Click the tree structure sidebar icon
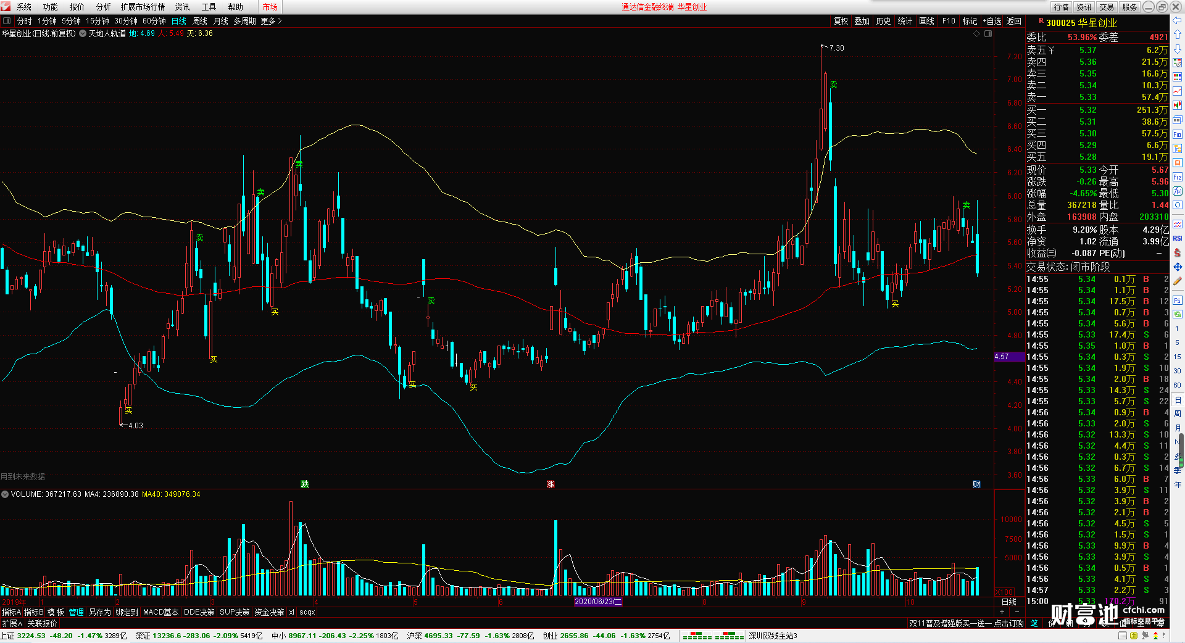 pyautogui.click(x=1178, y=148)
